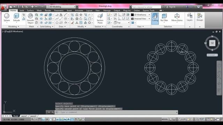
Task: Click the Plot printer icon
Action: point(32,7)
